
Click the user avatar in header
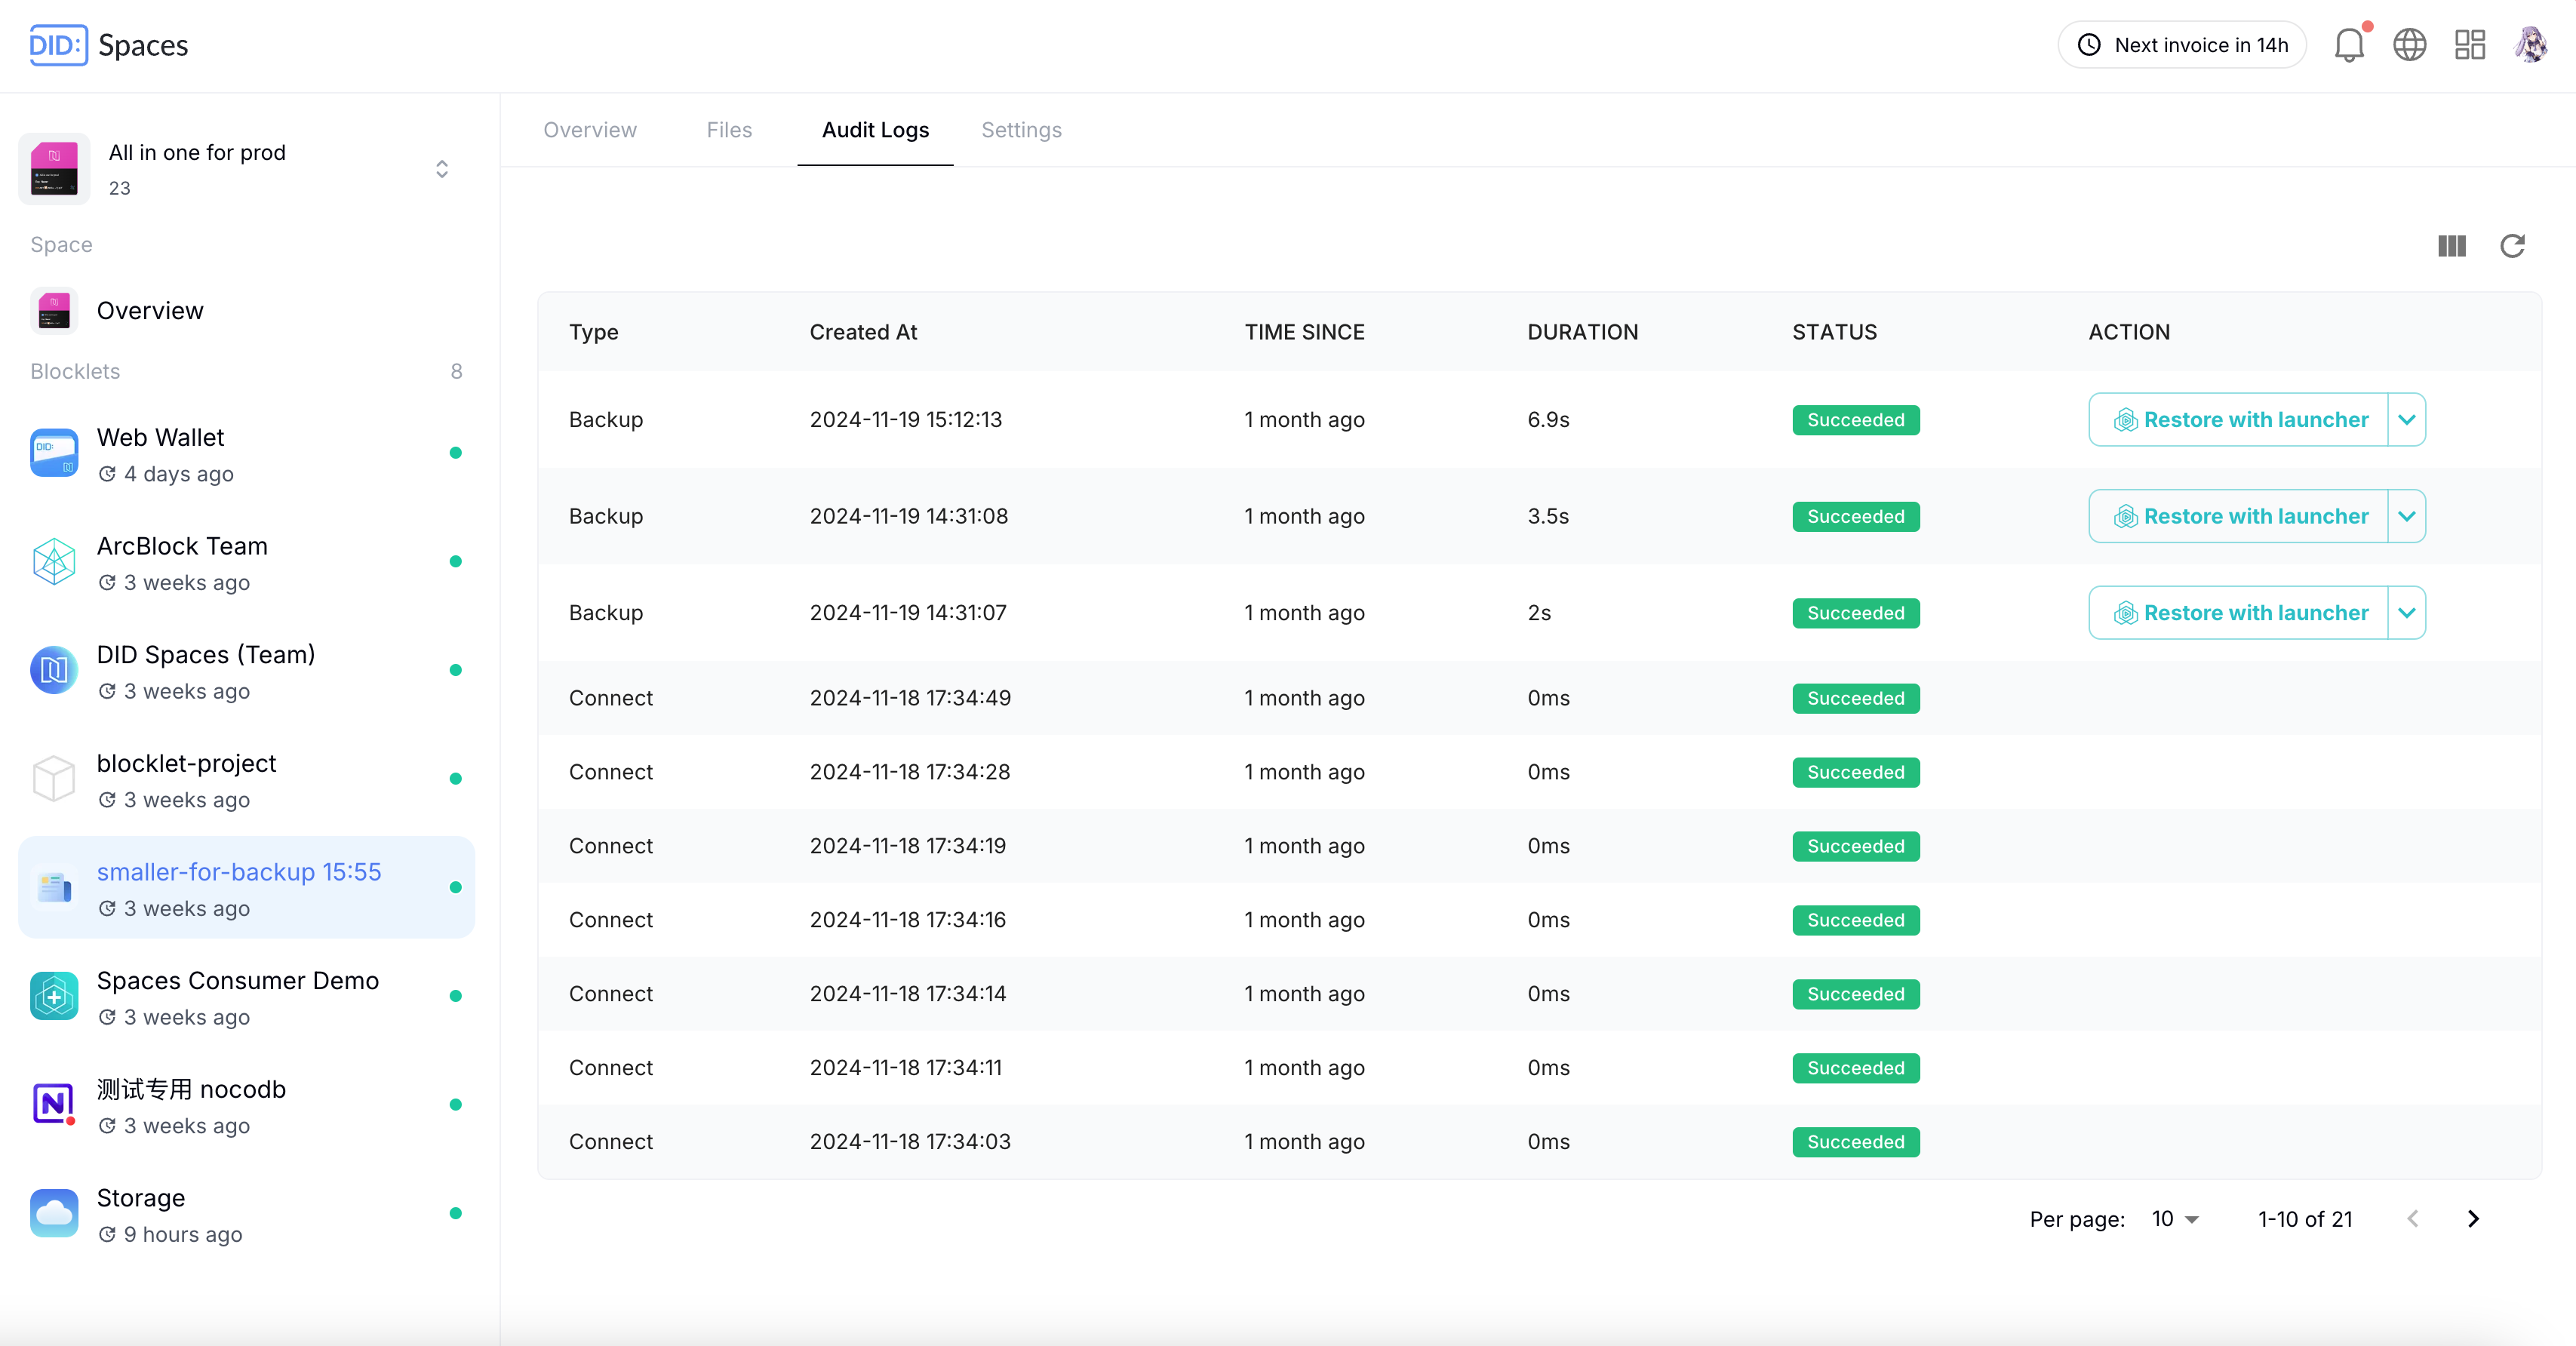coord(2530,45)
